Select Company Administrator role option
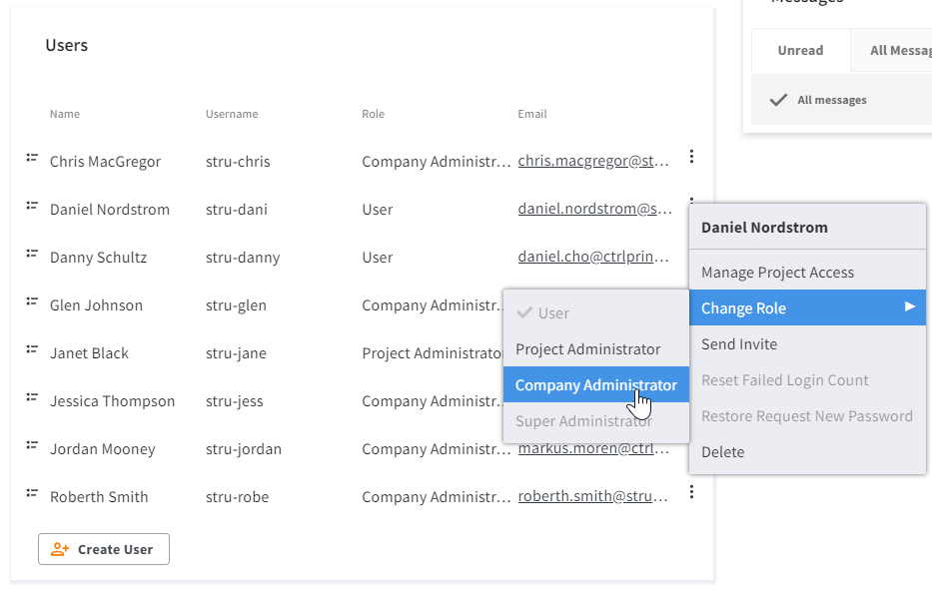Viewport: 932px width, 591px height. 595,385
